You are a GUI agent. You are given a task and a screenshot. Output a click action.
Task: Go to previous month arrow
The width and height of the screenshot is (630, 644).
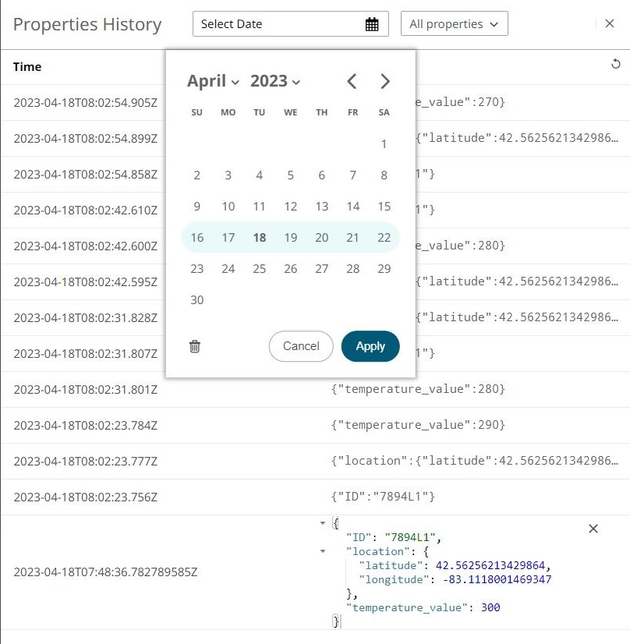click(352, 81)
